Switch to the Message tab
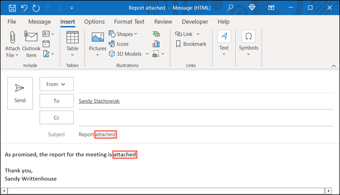This screenshot has width=340, height=195. pyautogui.click(x=39, y=21)
